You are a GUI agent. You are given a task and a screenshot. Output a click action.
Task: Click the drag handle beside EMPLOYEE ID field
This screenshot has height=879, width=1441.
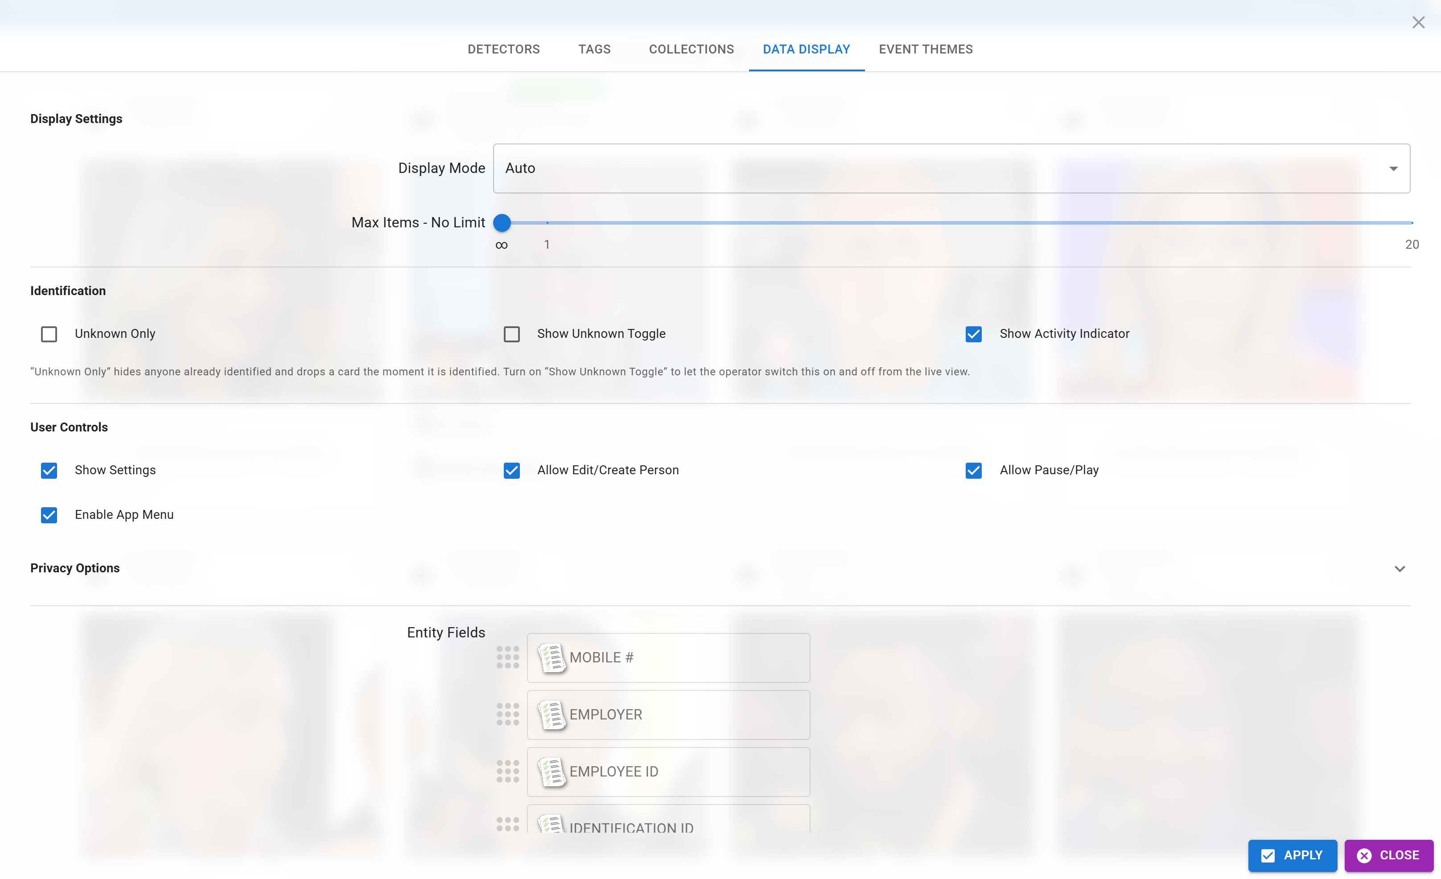pos(508,772)
